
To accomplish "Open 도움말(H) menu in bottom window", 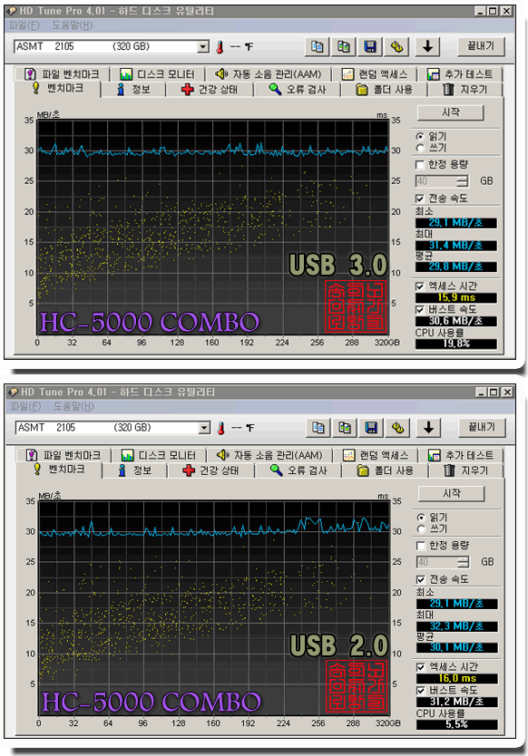I will point(73,406).
